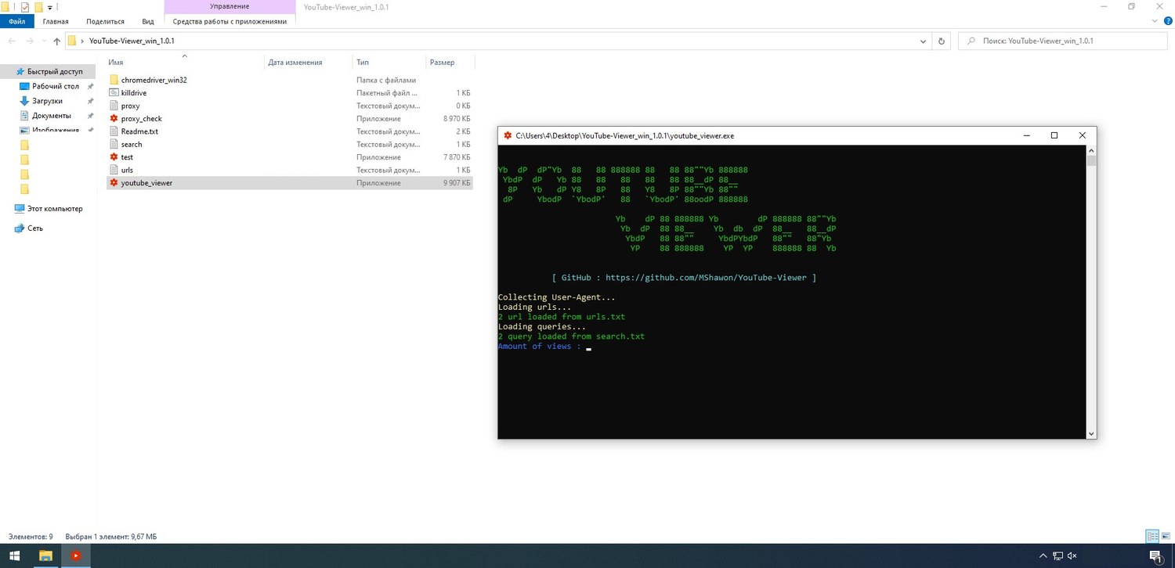Open the quick access toolbar customize dropdown
Image resolution: width=1175 pixels, height=568 pixels.
pyautogui.click(x=50, y=7)
